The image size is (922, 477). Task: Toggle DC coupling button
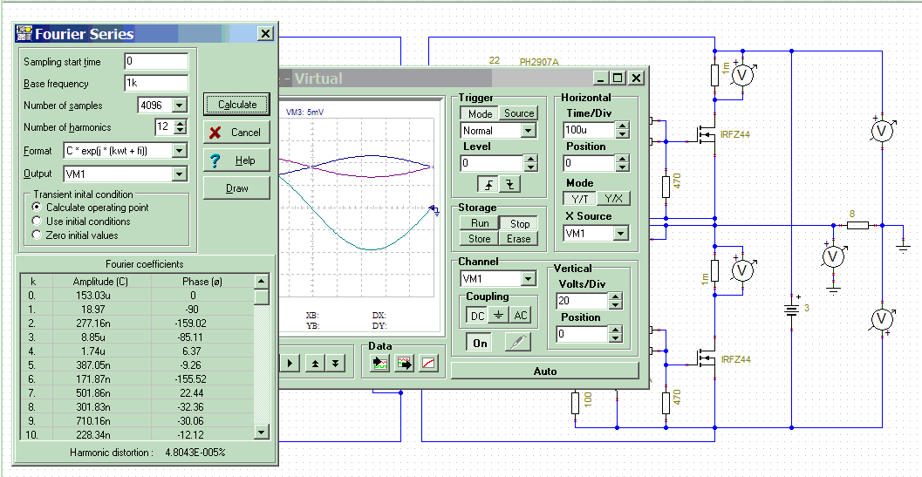click(x=477, y=316)
